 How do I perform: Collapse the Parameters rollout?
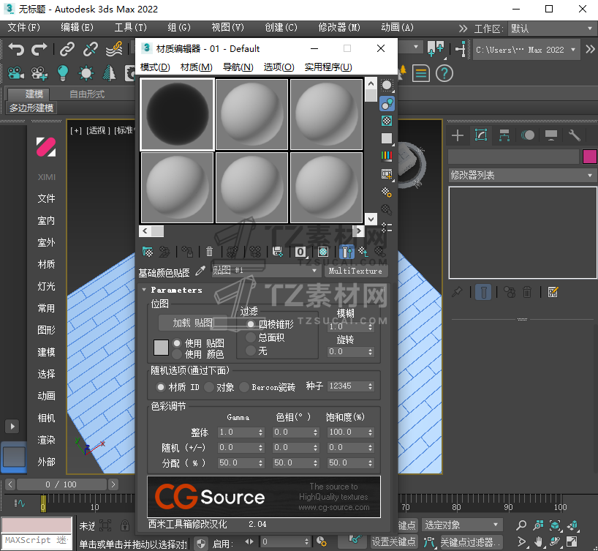[145, 290]
